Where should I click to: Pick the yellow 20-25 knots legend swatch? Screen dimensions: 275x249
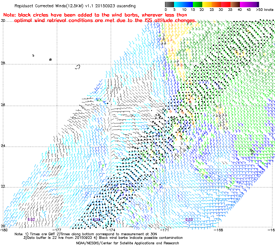pyautogui.click(x=207, y=5)
